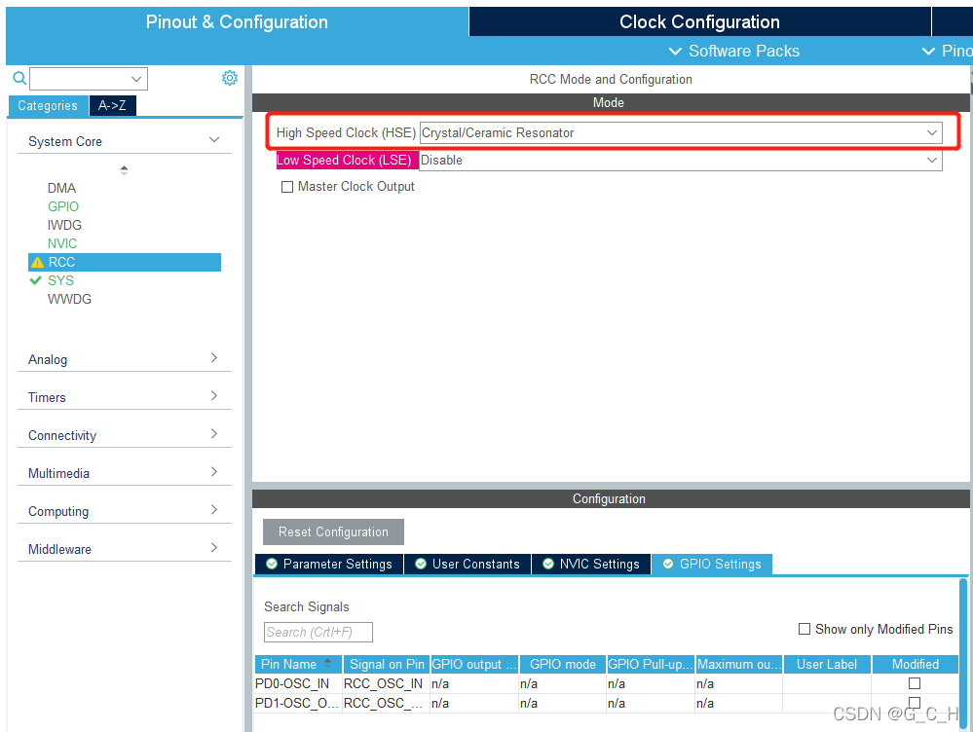The width and height of the screenshot is (973, 732).
Task: Select the Categories tab
Action: pos(48,105)
